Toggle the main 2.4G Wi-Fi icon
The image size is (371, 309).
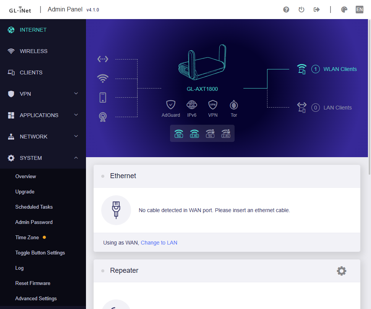pos(194,134)
